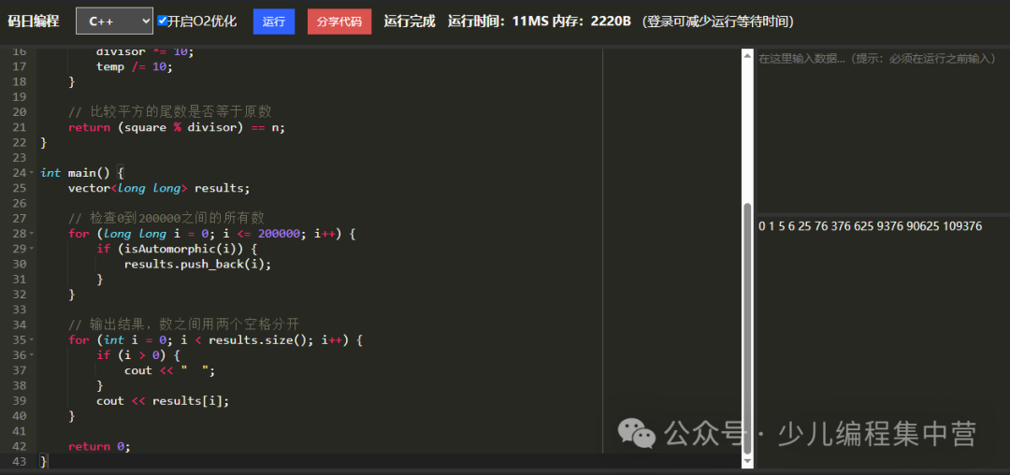This screenshot has height=475, width=1010.
Task: Click line 30 results.push_back(i) code
Action: [x=197, y=264]
